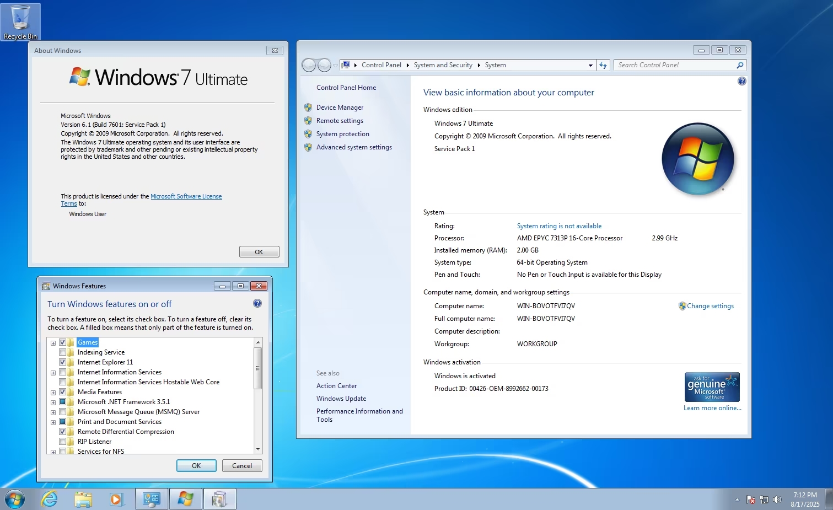Click System rating is not available link
Viewport: 833px width, 510px height.
(x=559, y=226)
